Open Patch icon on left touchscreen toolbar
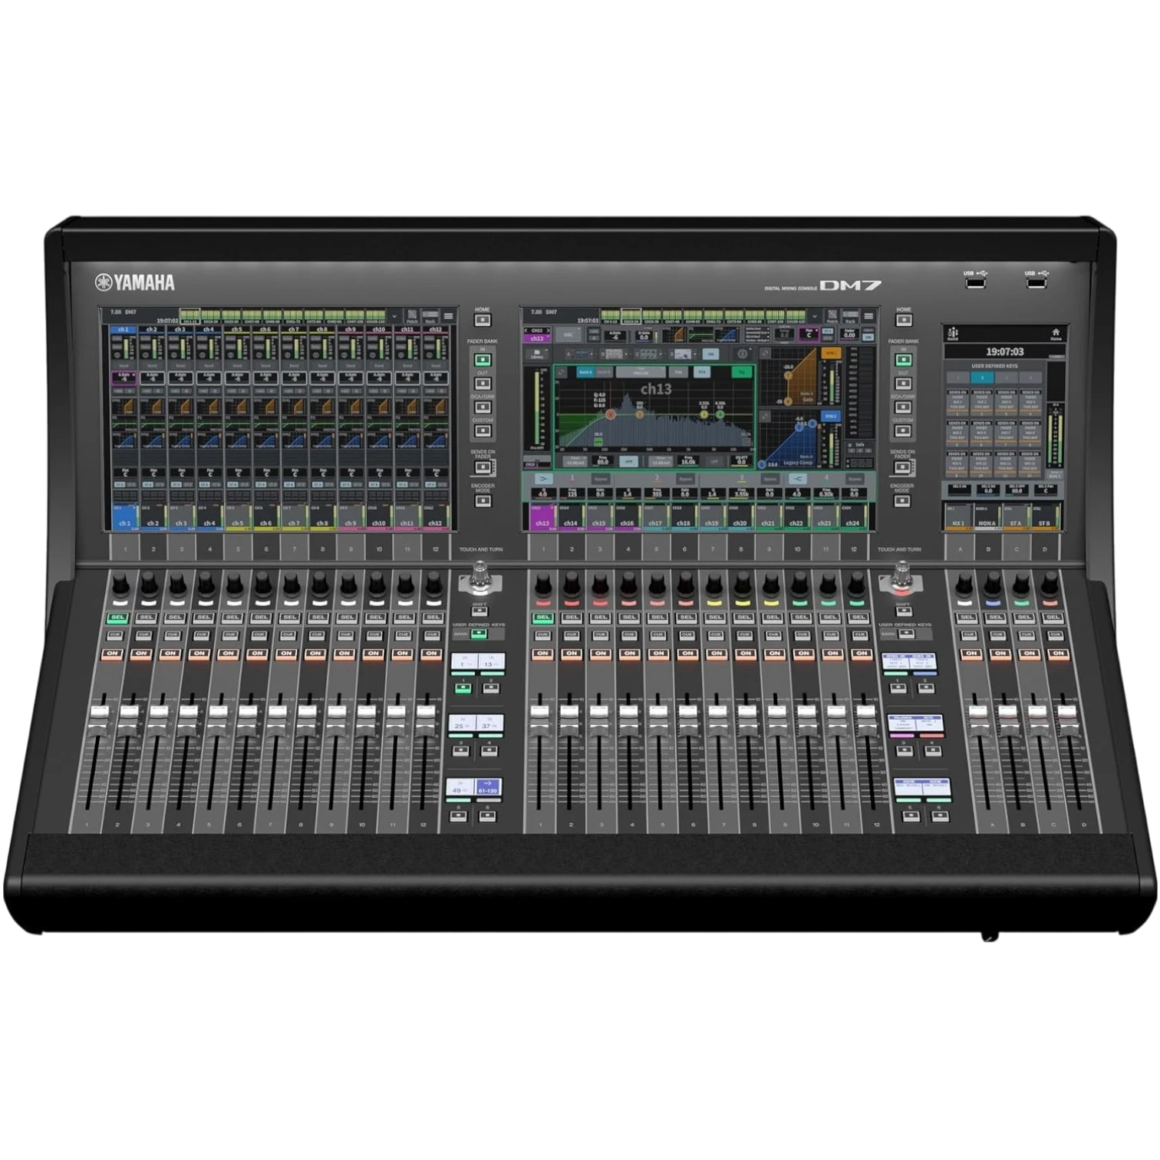The image size is (1160, 1160). click(412, 317)
